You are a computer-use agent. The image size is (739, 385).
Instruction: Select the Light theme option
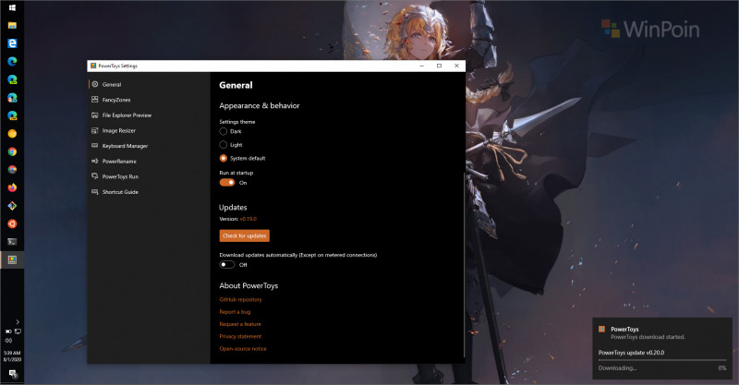[224, 145]
